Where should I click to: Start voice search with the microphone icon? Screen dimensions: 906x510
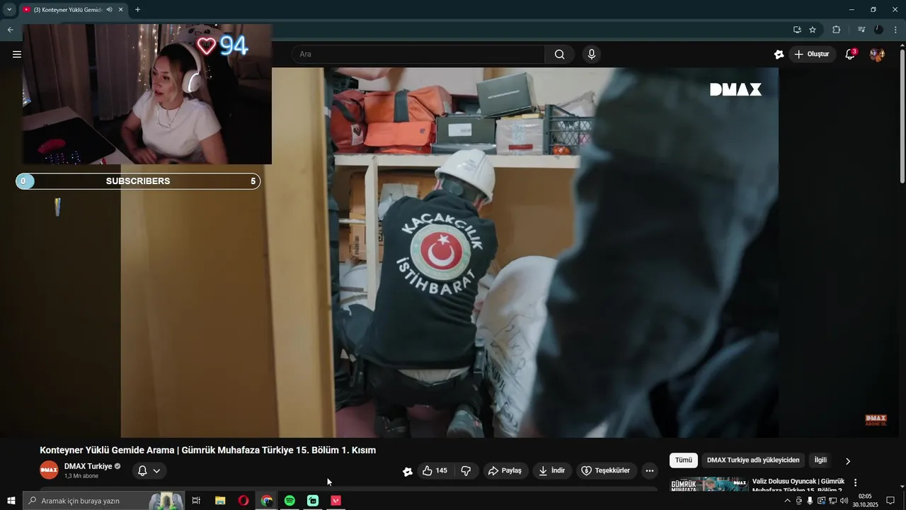[x=592, y=55]
